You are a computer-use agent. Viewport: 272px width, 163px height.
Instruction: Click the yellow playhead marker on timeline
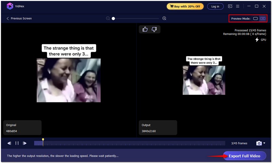click(x=43, y=140)
